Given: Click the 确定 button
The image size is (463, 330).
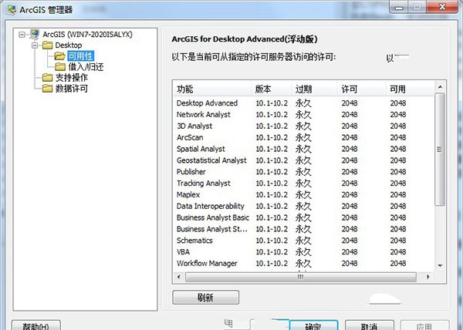Looking at the screenshot, I should point(313,325).
